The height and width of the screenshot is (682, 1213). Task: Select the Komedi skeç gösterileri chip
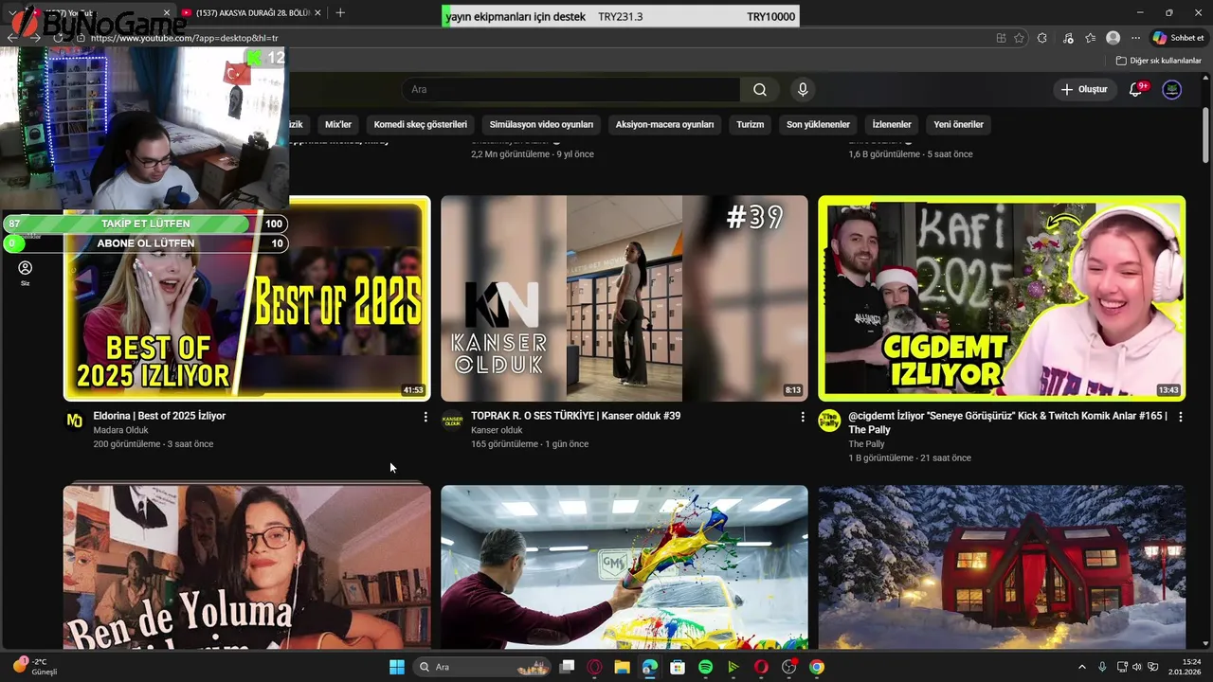tap(421, 124)
